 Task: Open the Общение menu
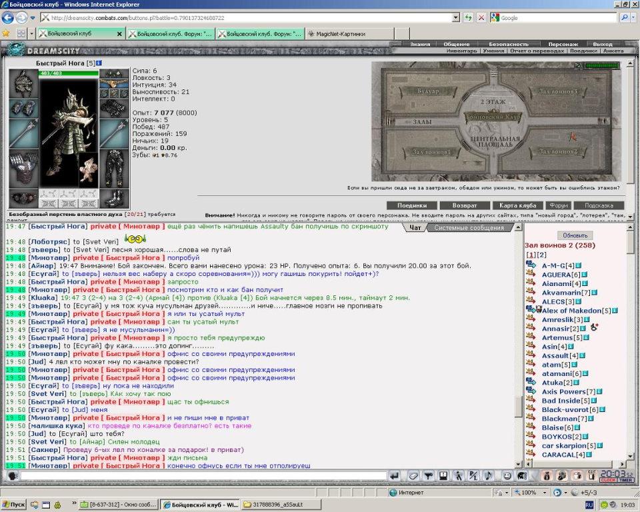[x=456, y=44]
